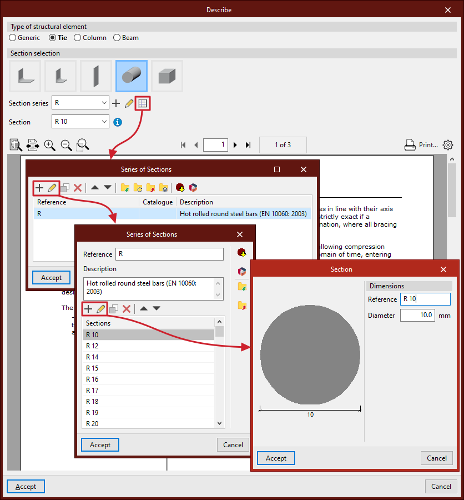Print the report
The image size is (464, 500).
click(x=421, y=145)
